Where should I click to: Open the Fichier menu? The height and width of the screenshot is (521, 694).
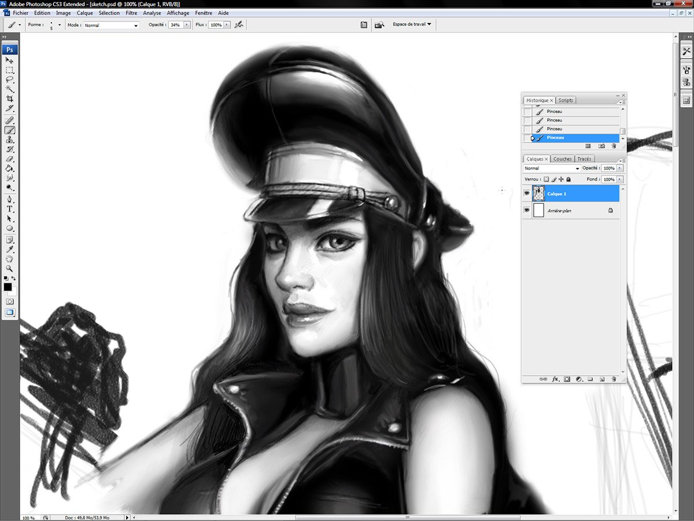click(20, 13)
